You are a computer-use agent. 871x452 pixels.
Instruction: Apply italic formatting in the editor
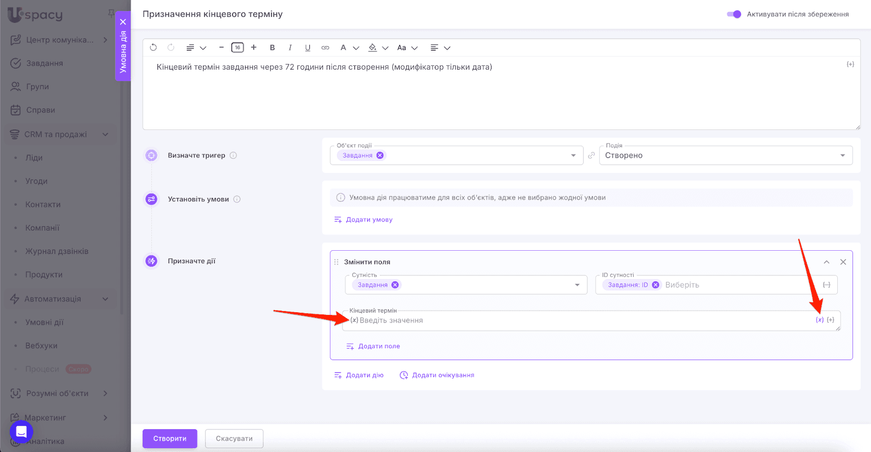click(x=290, y=48)
